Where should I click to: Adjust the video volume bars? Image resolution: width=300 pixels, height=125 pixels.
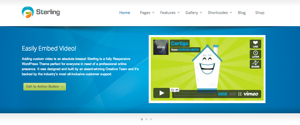pyautogui.click(x=223, y=94)
